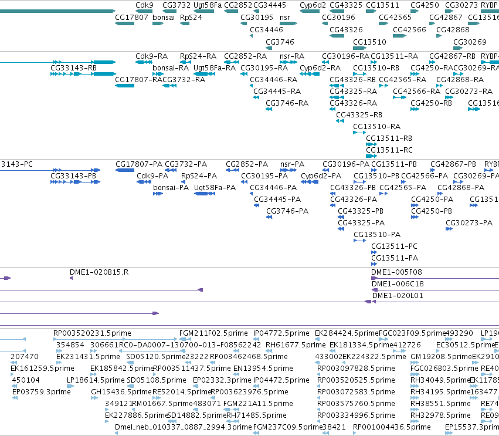499x436 pixels.
Task: Click the CG34446 gene label in top track
Action: coord(266,30)
